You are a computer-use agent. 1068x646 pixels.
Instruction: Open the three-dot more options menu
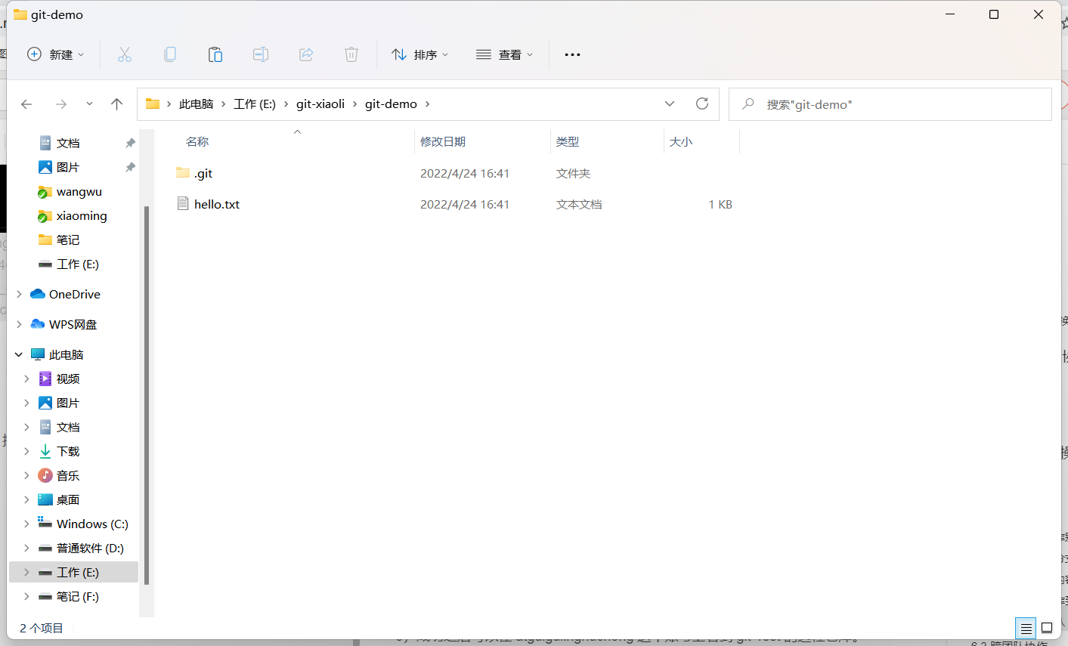click(x=572, y=54)
